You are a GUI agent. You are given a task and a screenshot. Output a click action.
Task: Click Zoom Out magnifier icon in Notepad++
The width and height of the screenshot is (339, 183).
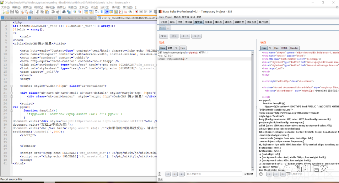(80, 12)
